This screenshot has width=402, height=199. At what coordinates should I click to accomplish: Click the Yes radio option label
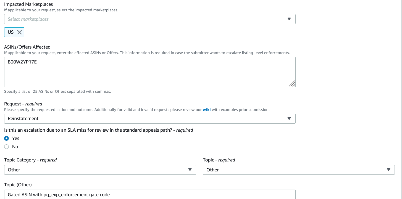coord(16,138)
